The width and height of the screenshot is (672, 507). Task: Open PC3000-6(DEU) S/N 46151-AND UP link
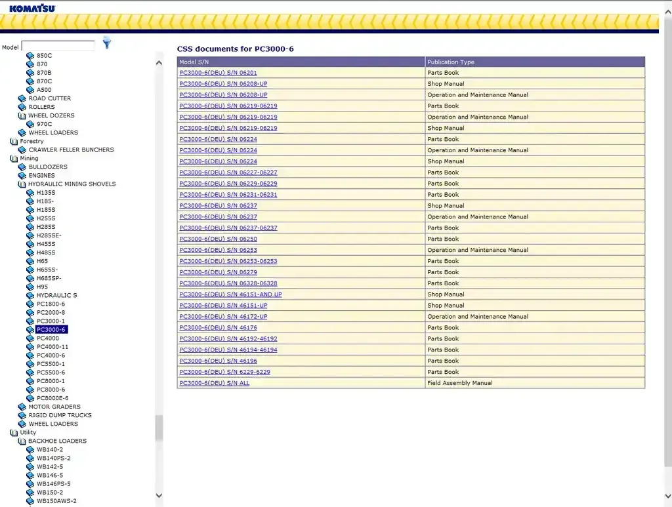[x=230, y=294]
